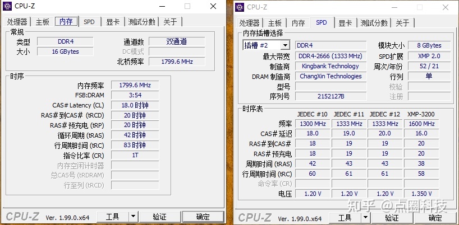Click the Kingbank Technology manufacturer field
Image resolution: width=459 pixels, height=225 pixels.
click(331, 66)
